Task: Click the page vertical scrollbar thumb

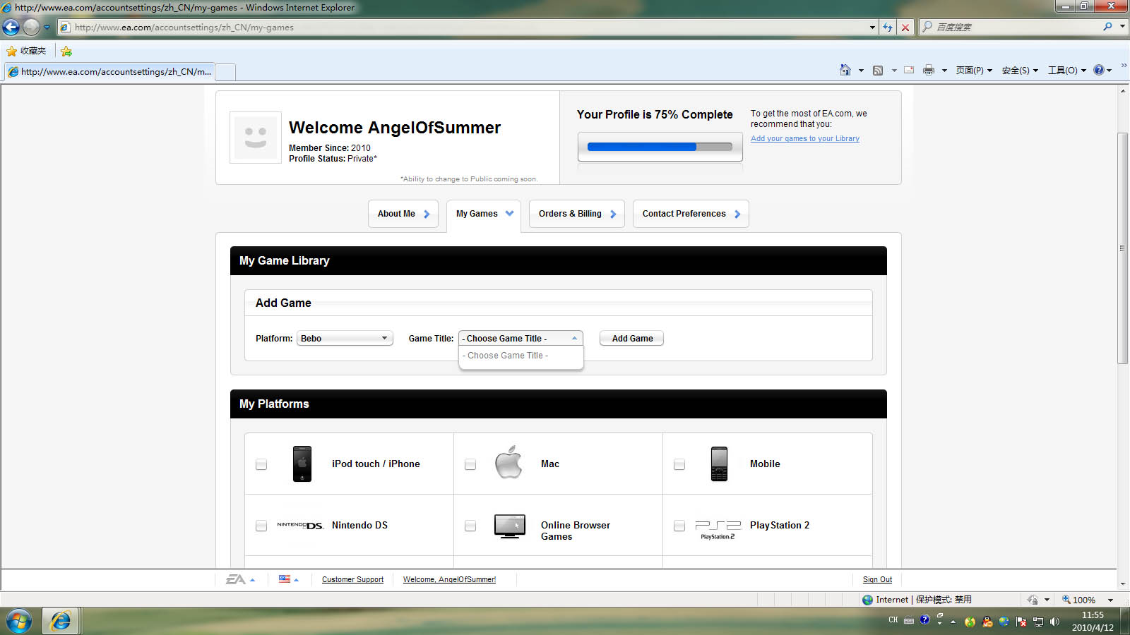Action: pyautogui.click(x=1122, y=248)
